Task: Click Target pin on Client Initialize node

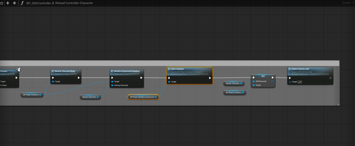Action: (x=169, y=82)
